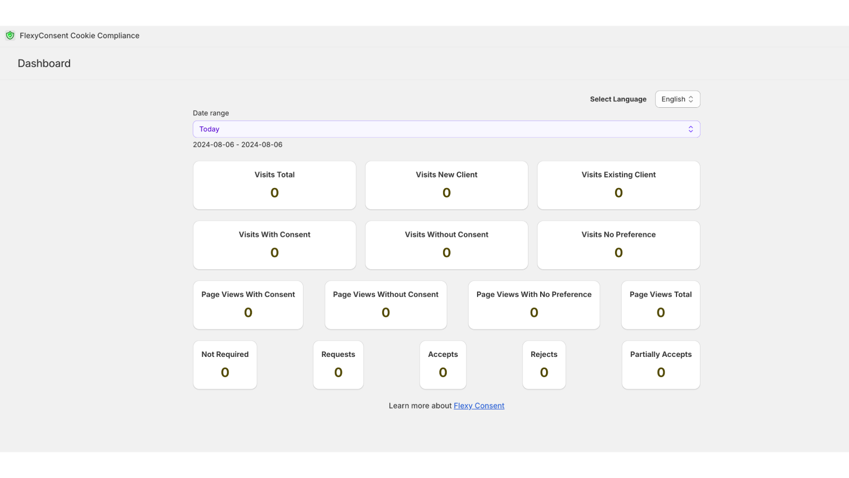Click the Dashboard heading
The height and width of the screenshot is (478, 849).
[x=44, y=63]
